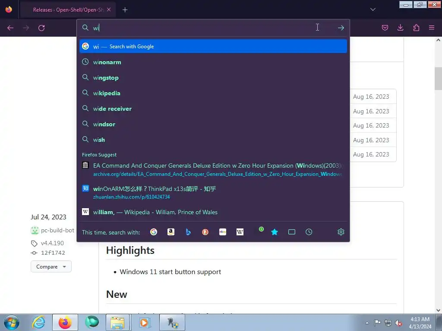Search this time with Google icon

(154, 232)
